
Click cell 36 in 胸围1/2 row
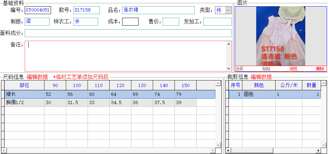click(x=142, y=102)
